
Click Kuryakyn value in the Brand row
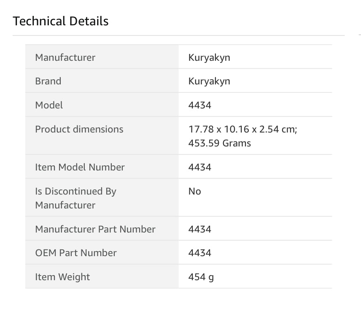209,81
